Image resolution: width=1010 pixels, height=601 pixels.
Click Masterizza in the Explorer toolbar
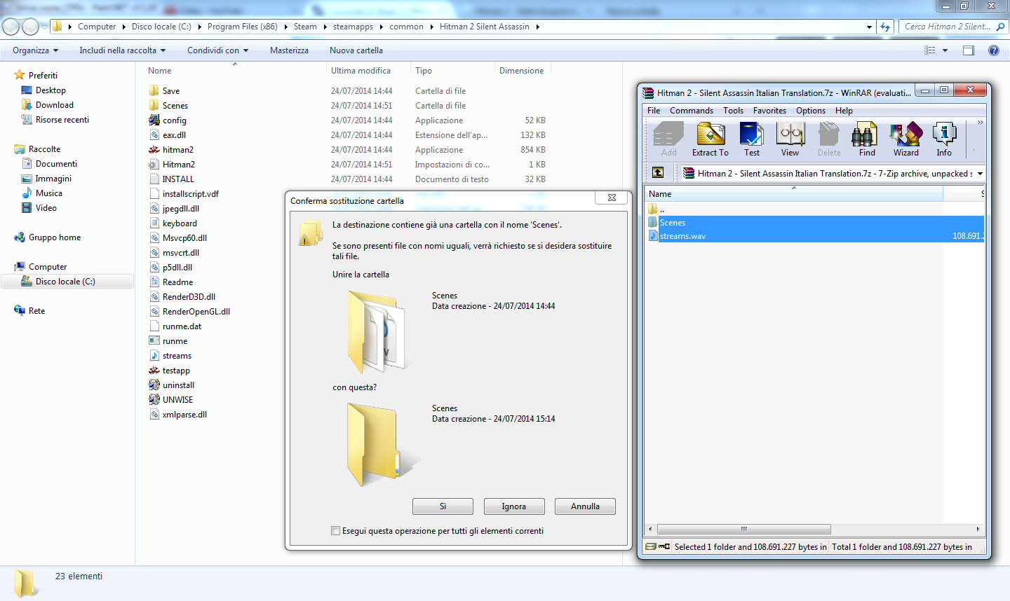[289, 50]
